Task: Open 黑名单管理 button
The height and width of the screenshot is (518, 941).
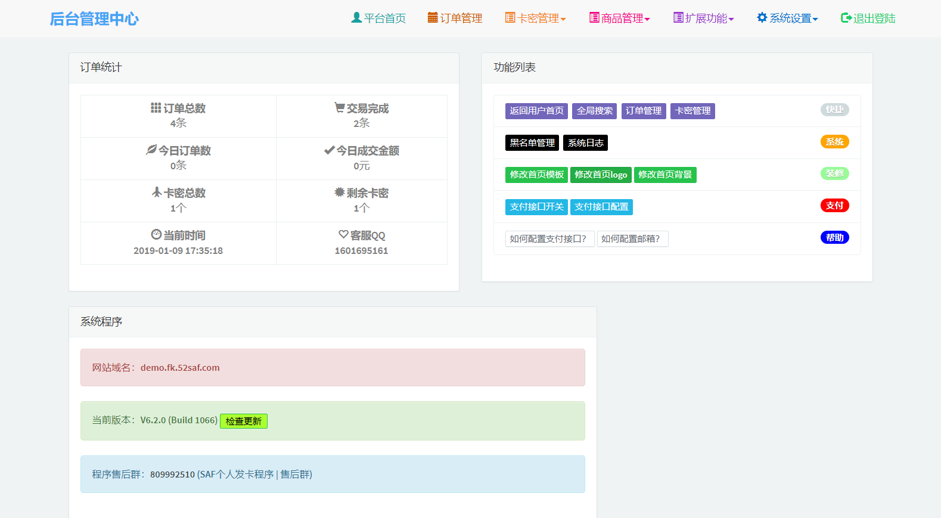Action: 532,143
